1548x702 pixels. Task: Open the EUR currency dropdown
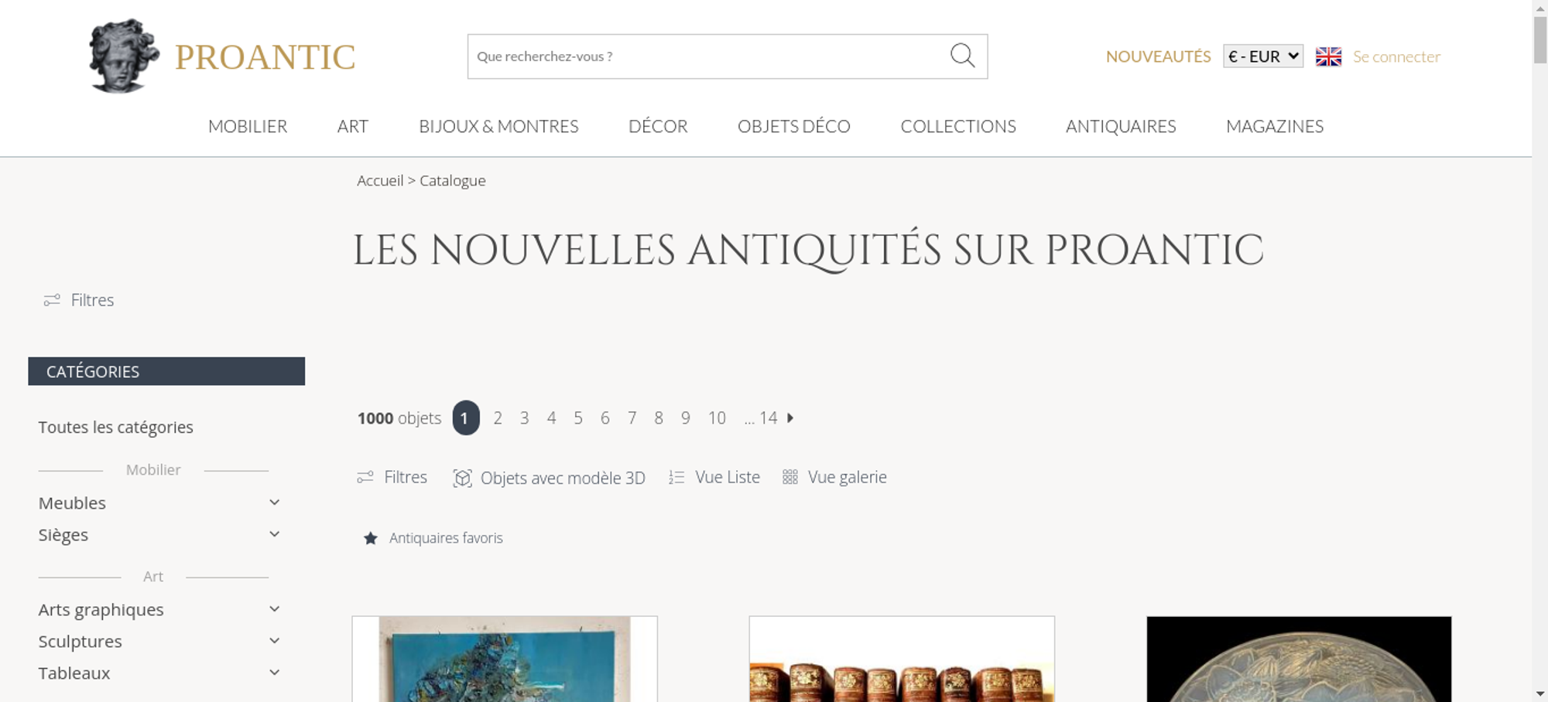tap(1263, 56)
